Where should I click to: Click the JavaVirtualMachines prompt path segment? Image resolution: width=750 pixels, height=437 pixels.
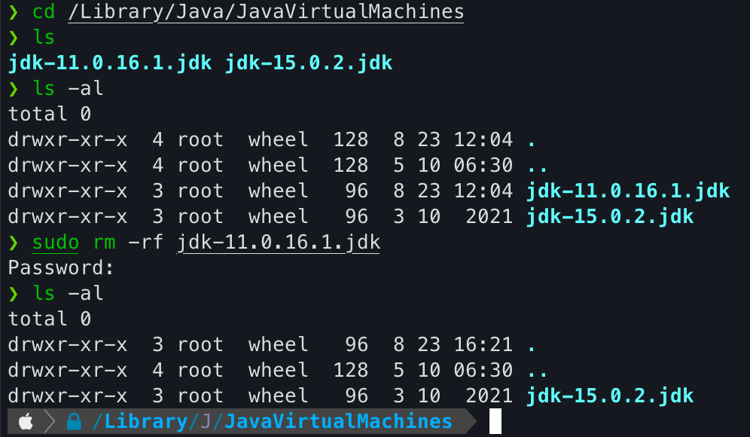point(338,422)
